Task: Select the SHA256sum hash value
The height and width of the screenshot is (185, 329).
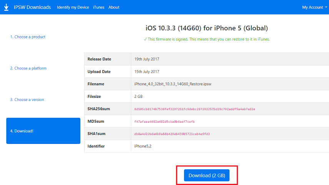Action: 194,109
